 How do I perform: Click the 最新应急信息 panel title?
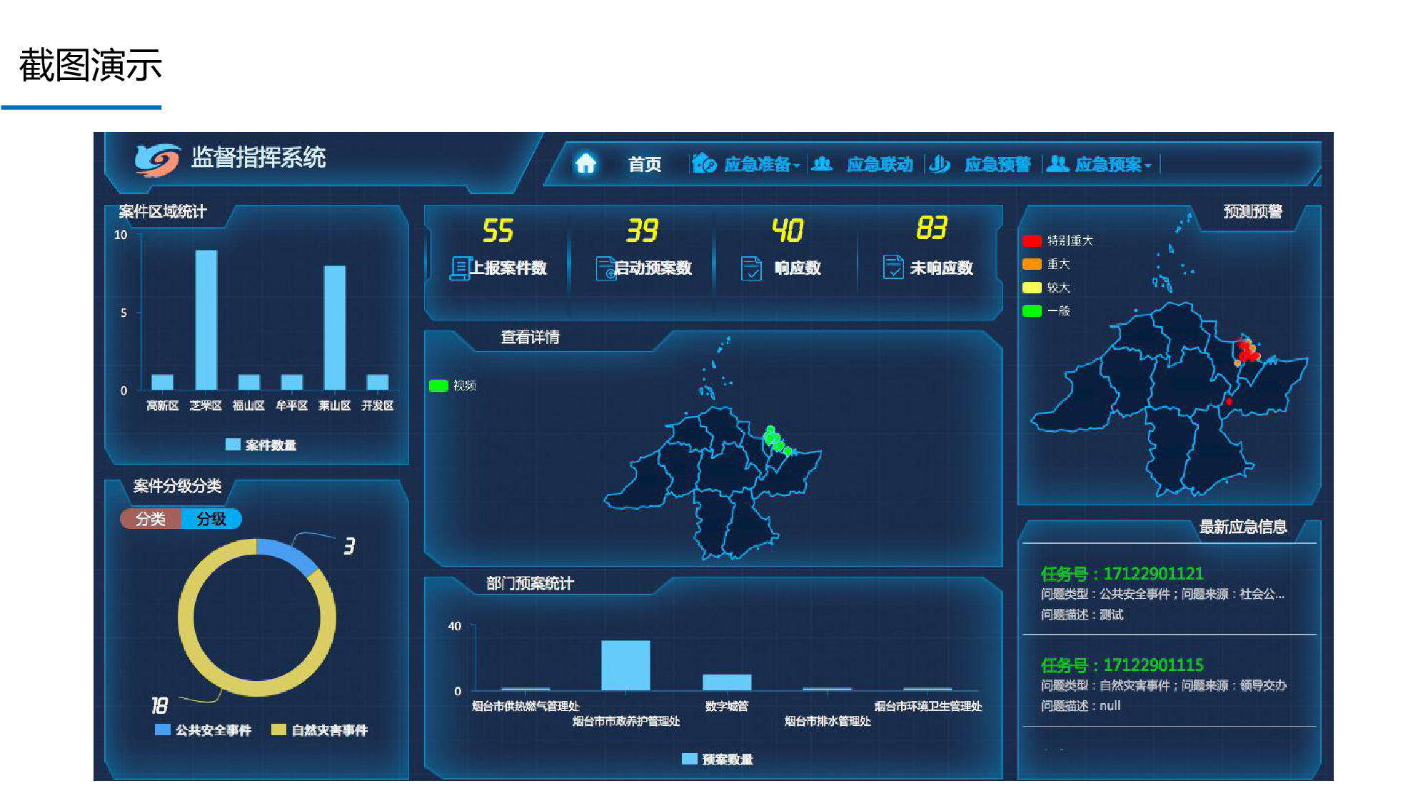(x=1243, y=527)
